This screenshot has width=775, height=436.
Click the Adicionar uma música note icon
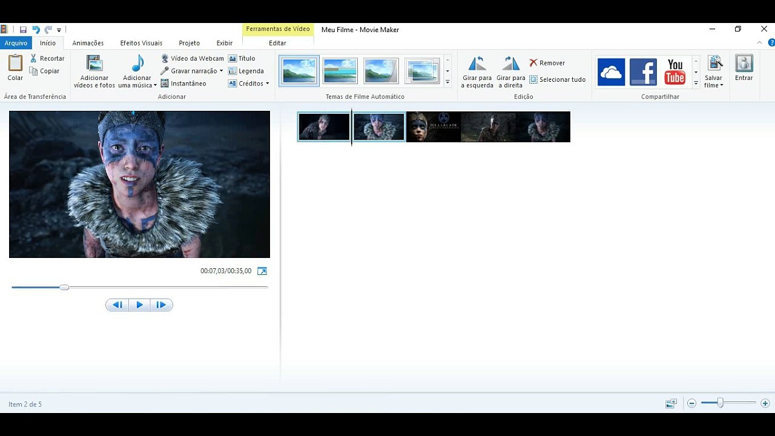click(x=137, y=64)
